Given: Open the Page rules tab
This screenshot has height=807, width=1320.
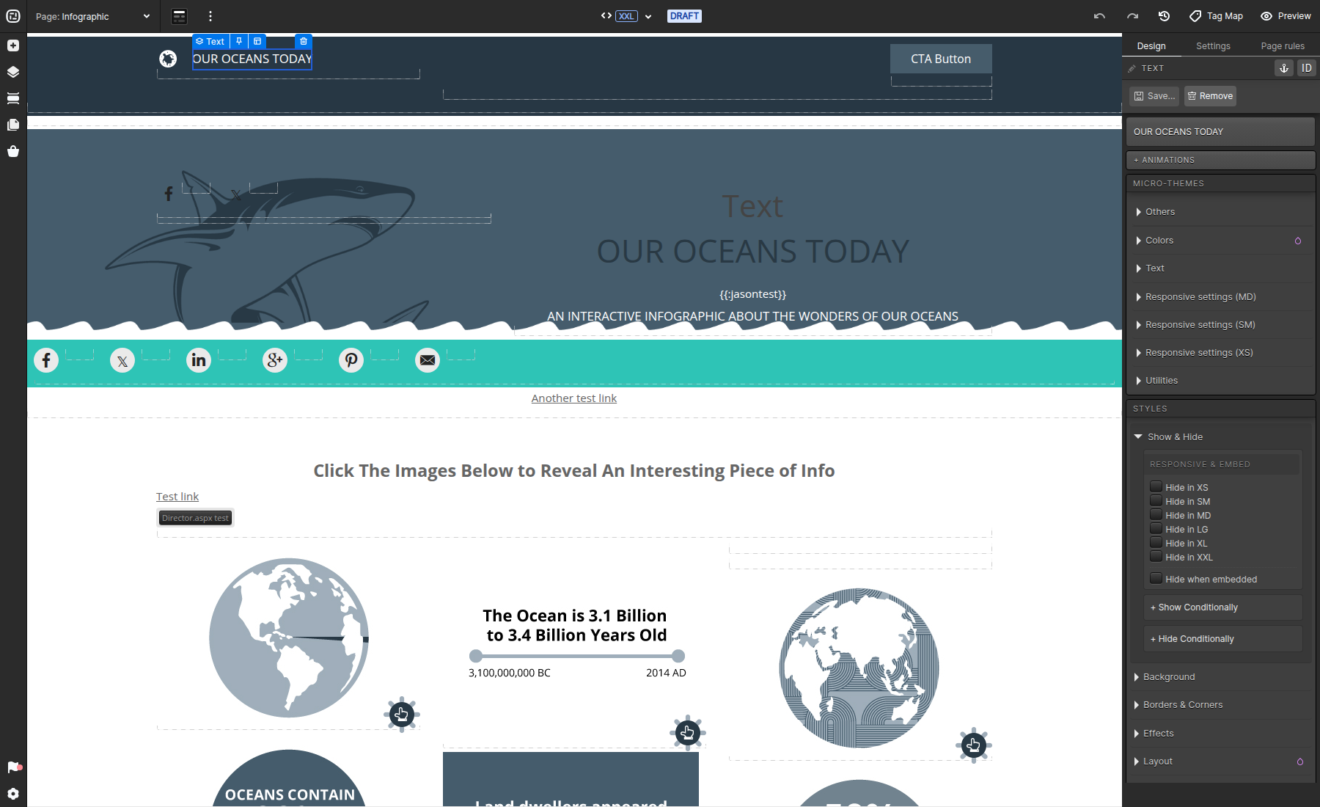Looking at the screenshot, I should 1283,46.
